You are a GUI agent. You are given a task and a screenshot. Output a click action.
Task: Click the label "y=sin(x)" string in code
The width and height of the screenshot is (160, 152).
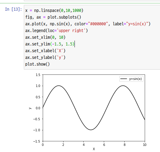137,24
